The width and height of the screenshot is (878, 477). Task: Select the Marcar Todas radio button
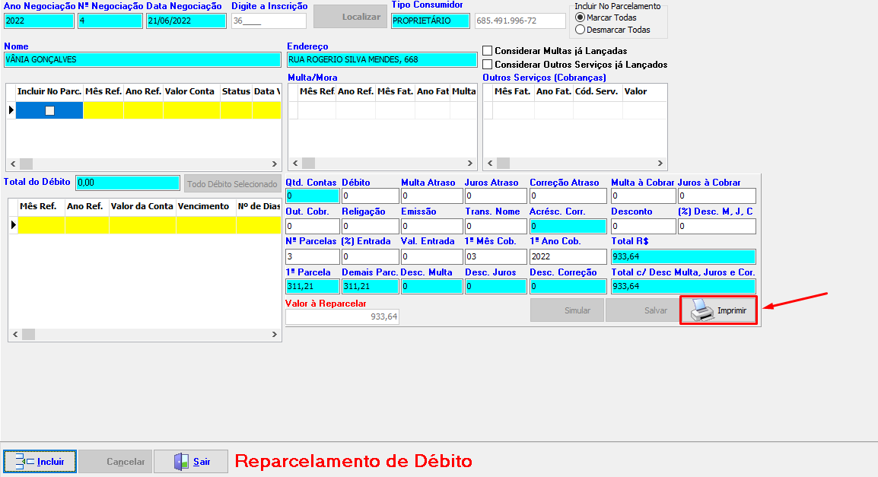pos(581,17)
